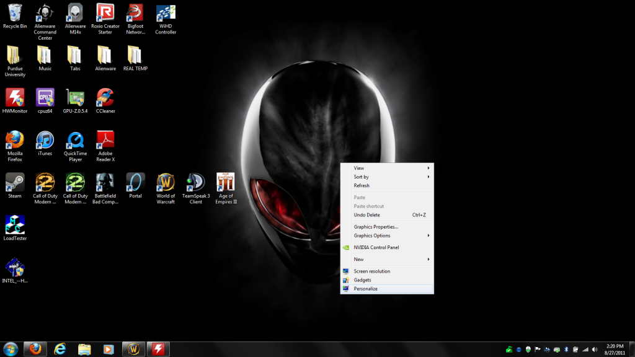Select the cpuz64 desktop icon

coord(45,101)
